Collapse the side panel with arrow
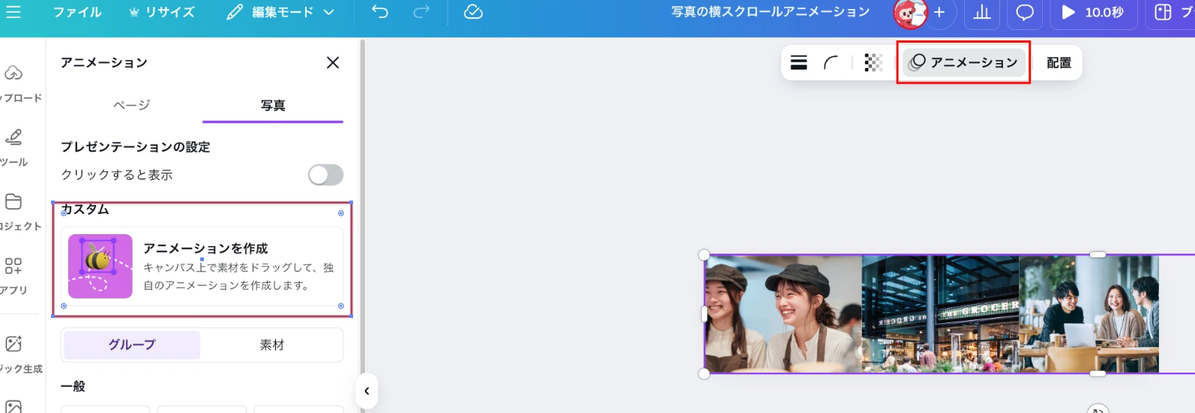The width and height of the screenshot is (1195, 413). pos(367,391)
